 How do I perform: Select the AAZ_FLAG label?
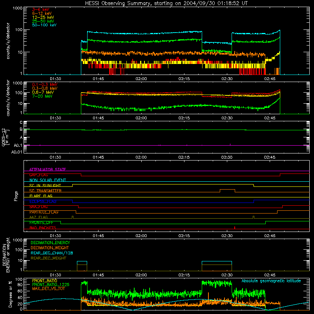(38, 217)
